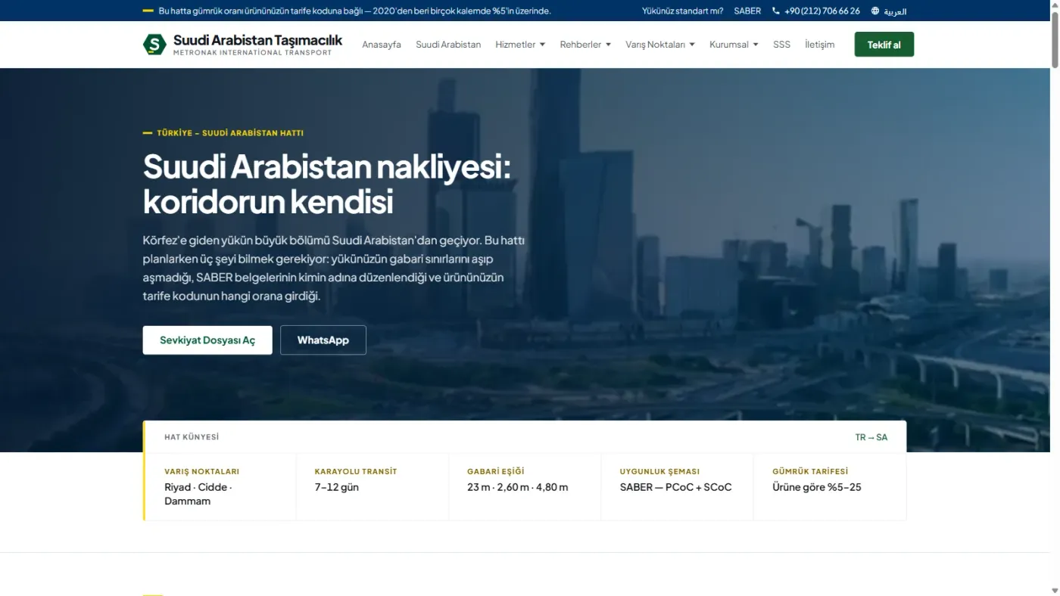Viewport: 1060px width, 596px height.
Task: Click 'GÜMRÜK TARİFESİ' label
Action: pyautogui.click(x=810, y=471)
